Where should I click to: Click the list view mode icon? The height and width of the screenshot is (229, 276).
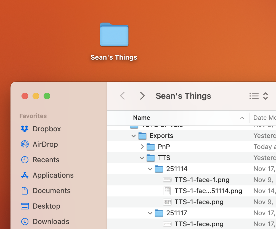tap(254, 96)
